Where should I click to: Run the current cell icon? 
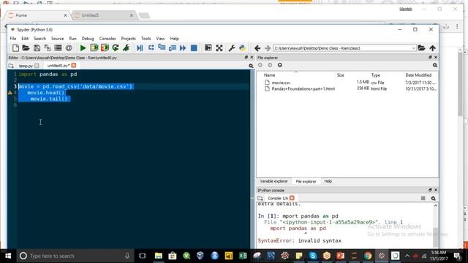coord(94,47)
